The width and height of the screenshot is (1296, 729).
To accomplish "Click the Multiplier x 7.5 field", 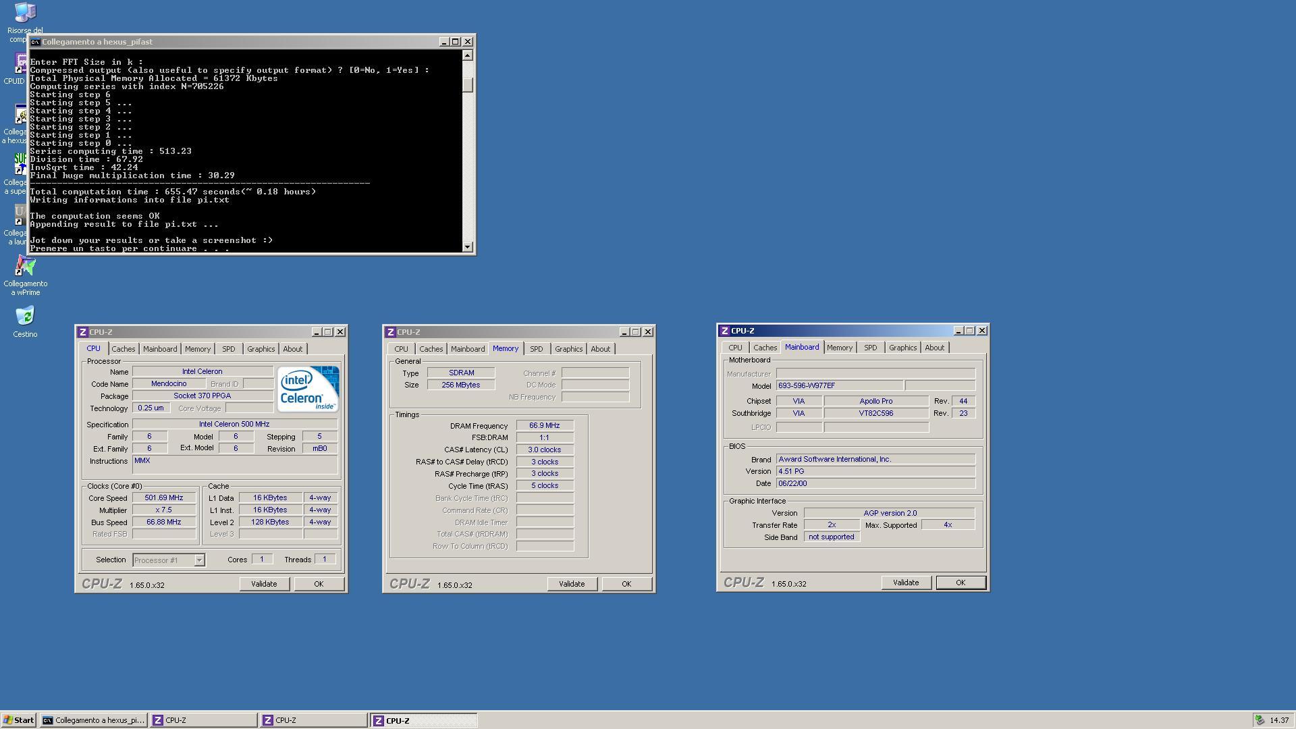I will 164,510.
